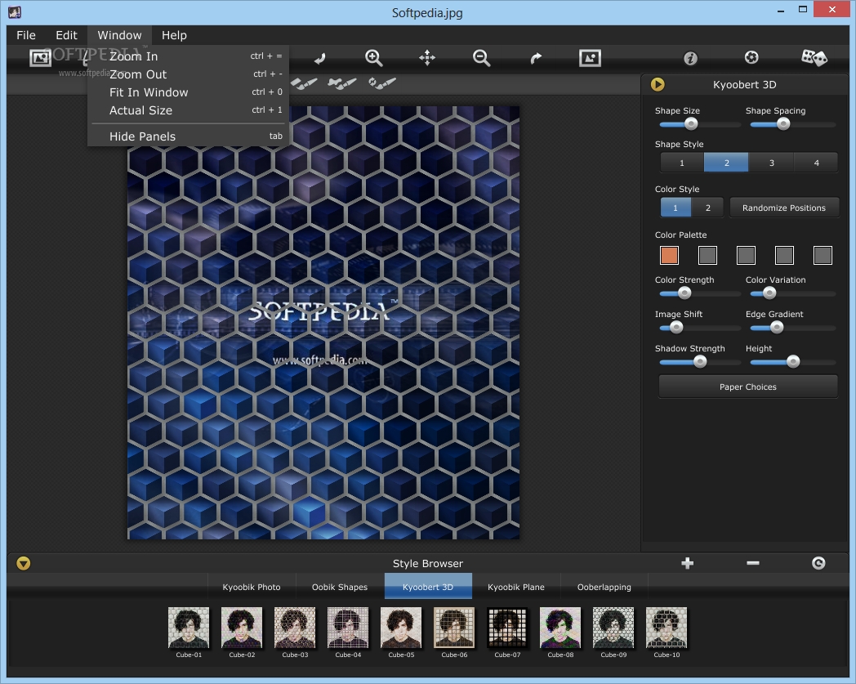Select Color Style option 2
856x684 pixels.
point(707,208)
